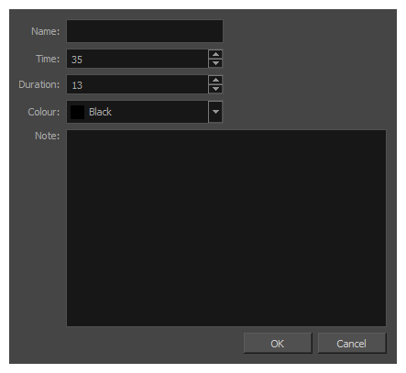
Task: Decrease the Time value with down arrow
Action: (215, 63)
